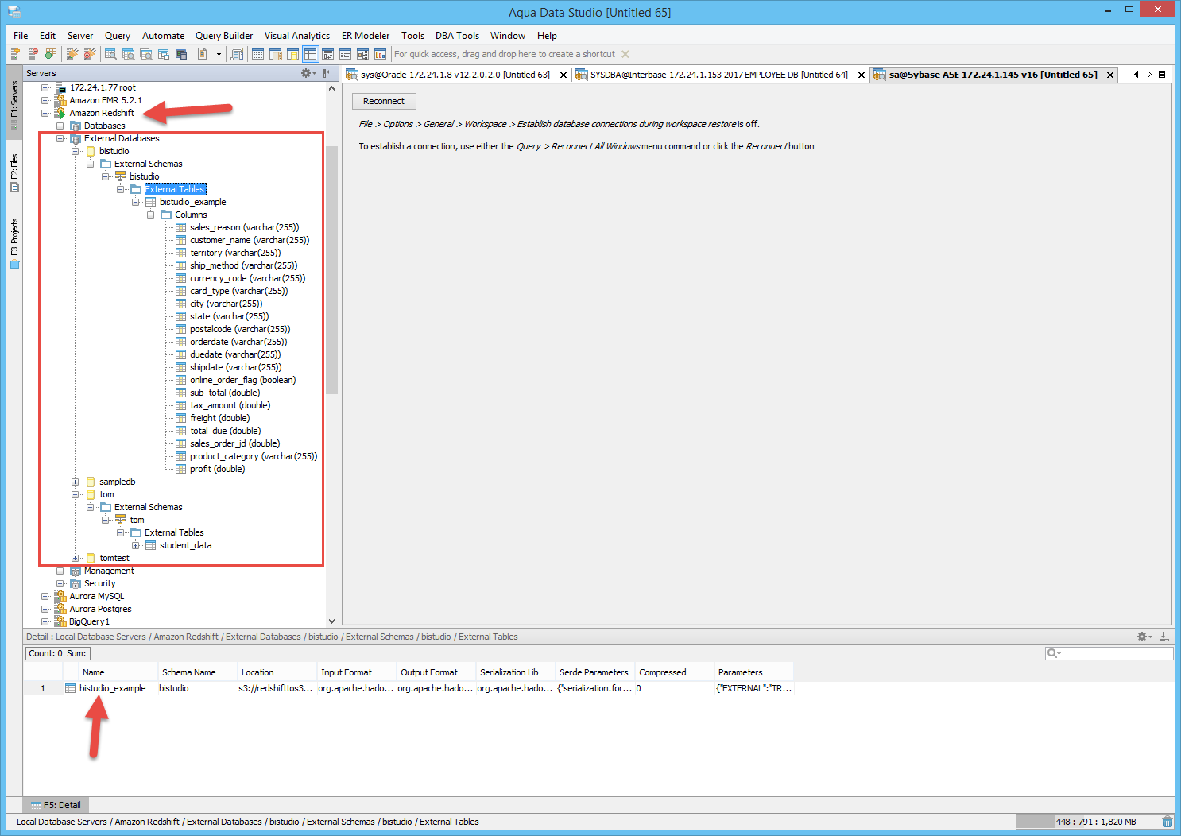Sort by the Location column header
1181x836 pixels.
pyautogui.click(x=277, y=672)
